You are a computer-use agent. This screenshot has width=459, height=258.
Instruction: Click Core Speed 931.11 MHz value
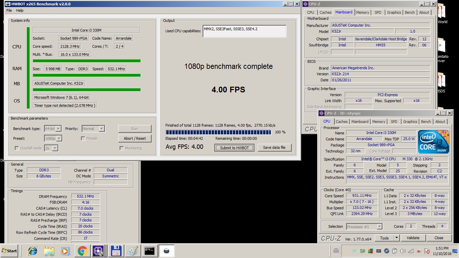coord(362,196)
